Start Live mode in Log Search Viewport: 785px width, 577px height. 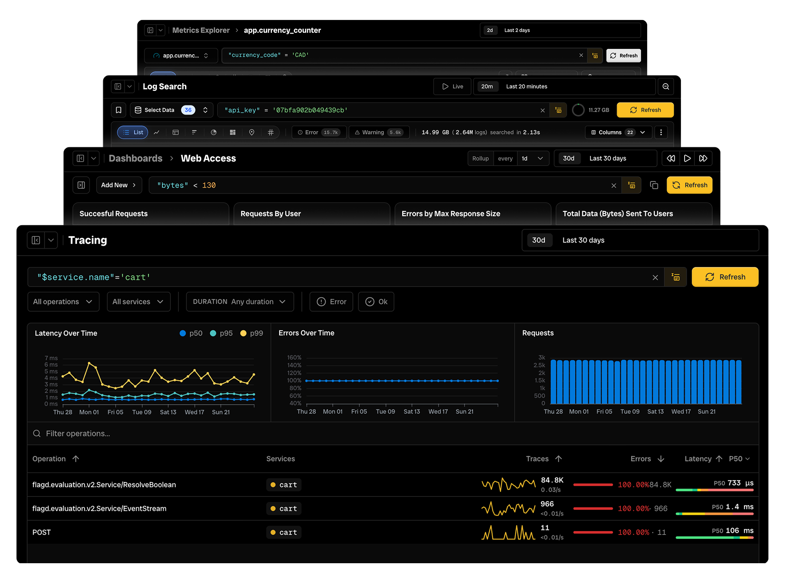tap(452, 87)
